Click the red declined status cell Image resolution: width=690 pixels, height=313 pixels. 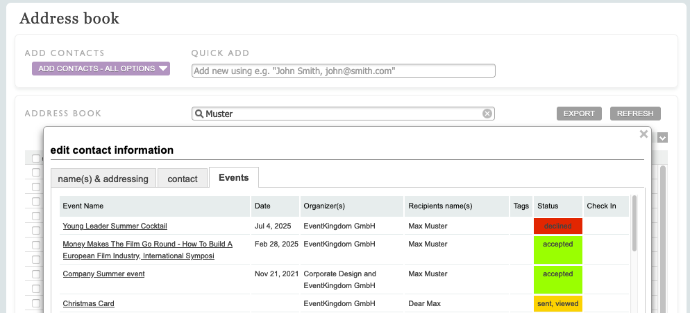click(x=557, y=226)
